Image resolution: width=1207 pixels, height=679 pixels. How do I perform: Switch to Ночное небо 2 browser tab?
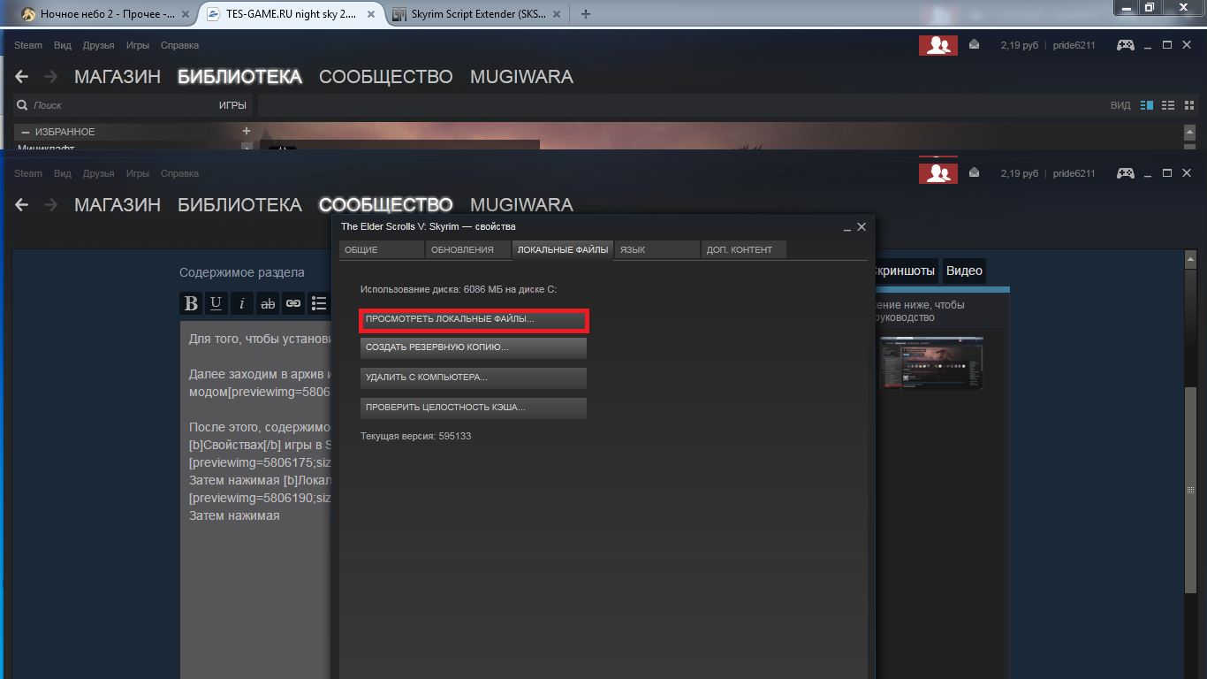pyautogui.click(x=104, y=14)
